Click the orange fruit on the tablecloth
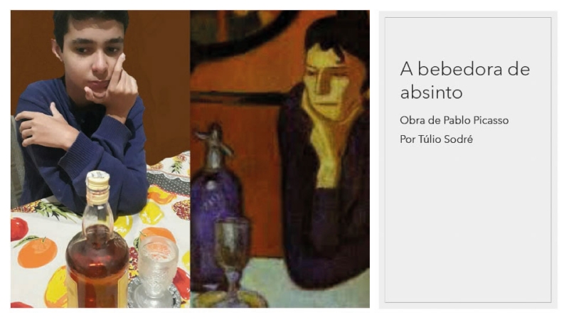 [37, 253]
